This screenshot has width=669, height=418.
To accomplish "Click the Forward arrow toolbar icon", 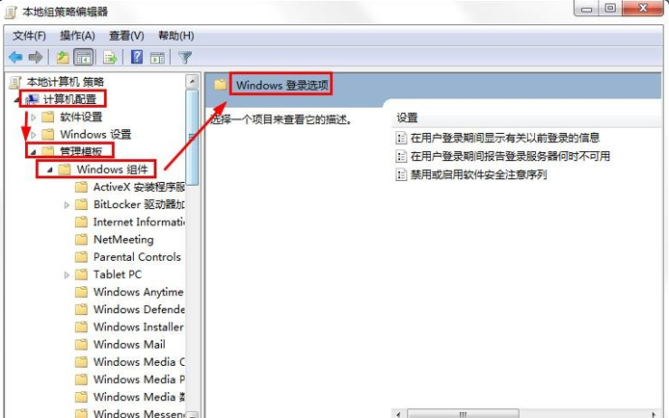I will [x=36, y=57].
